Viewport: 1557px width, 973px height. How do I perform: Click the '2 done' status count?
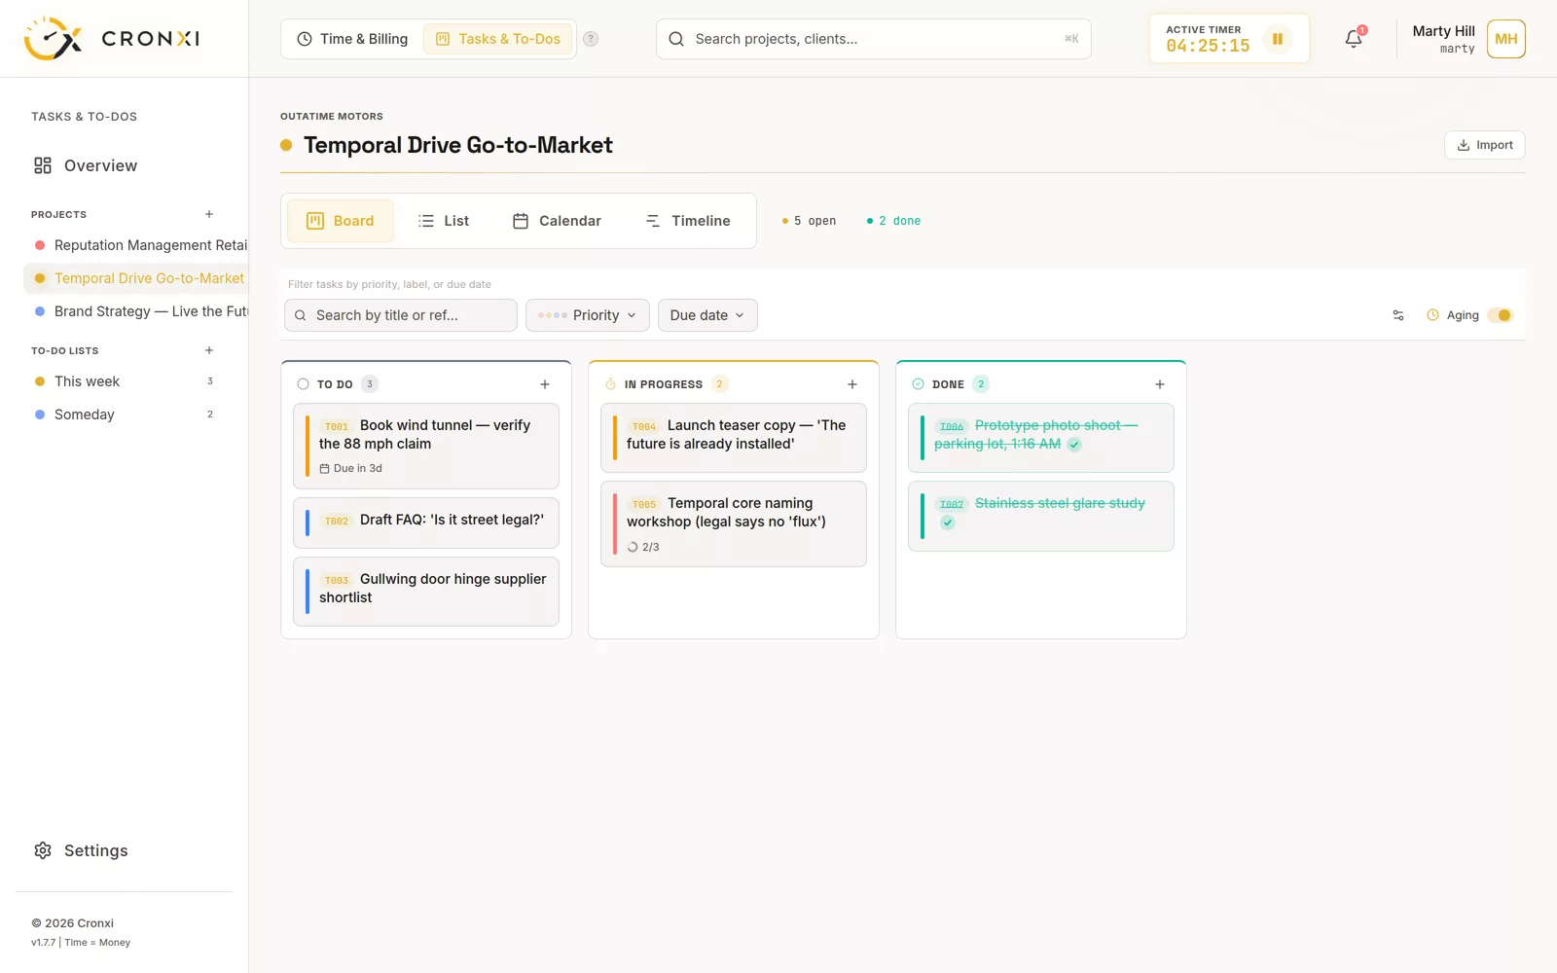[893, 221]
